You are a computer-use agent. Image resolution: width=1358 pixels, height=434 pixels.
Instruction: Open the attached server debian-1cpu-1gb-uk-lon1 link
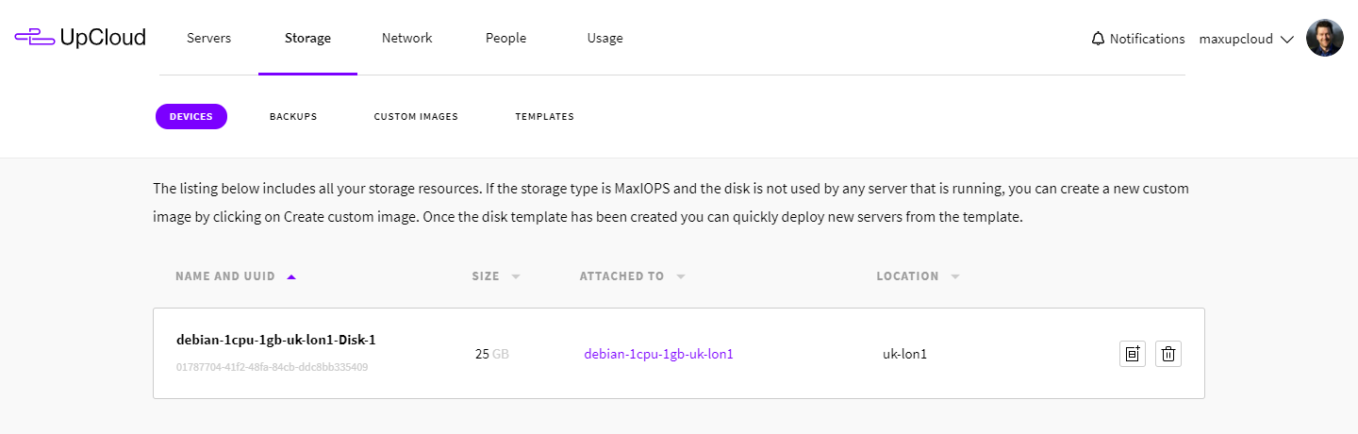[658, 354]
